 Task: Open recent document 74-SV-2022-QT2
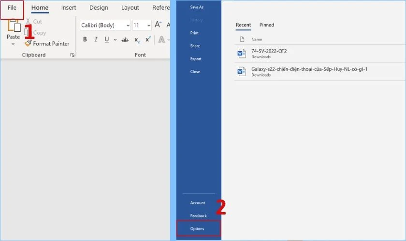click(320, 54)
